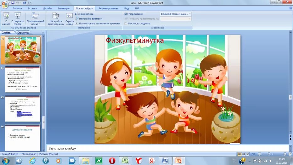Open Настройка демонстрации setup dialog
Image resolution: width=293 pixels, height=165 pixels.
[x=56, y=19]
